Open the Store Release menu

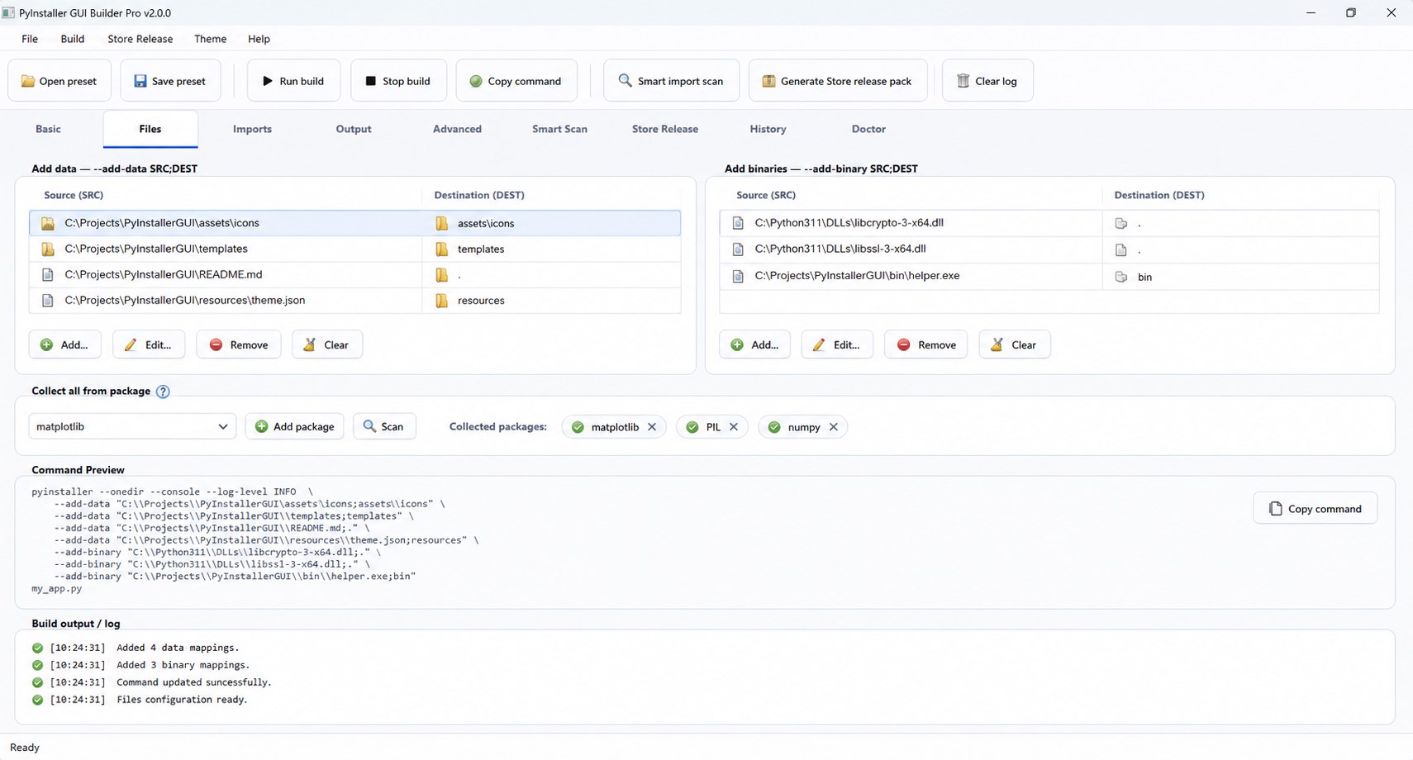click(140, 39)
